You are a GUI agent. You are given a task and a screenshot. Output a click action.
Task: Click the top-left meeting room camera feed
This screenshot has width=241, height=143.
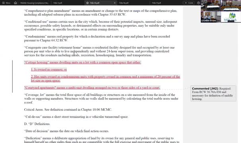[x=211, y=6]
